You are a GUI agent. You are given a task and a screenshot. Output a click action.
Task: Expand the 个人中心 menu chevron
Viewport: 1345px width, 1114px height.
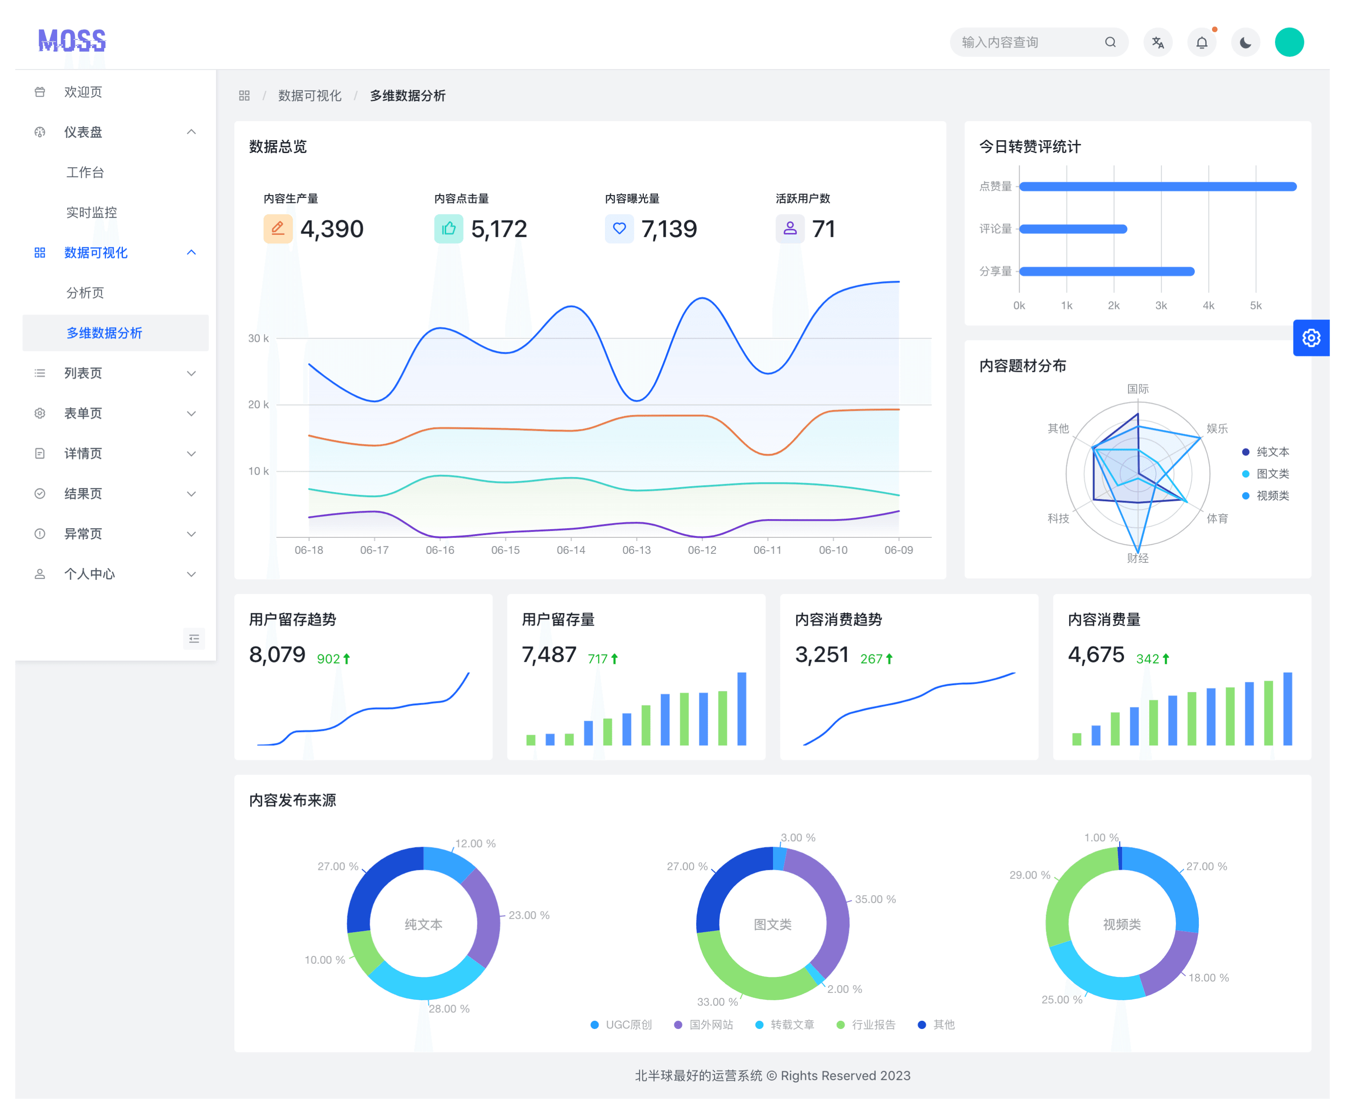191,574
